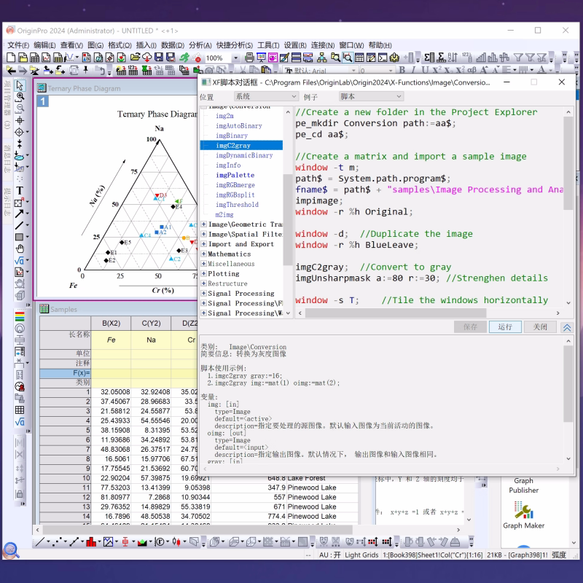The width and height of the screenshot is (583, 583).
Task: Click the 关闭 (Close) button
Action: (x=540, y=326)
